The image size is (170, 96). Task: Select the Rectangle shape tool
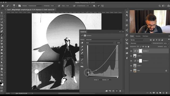[x=2, y=66]
